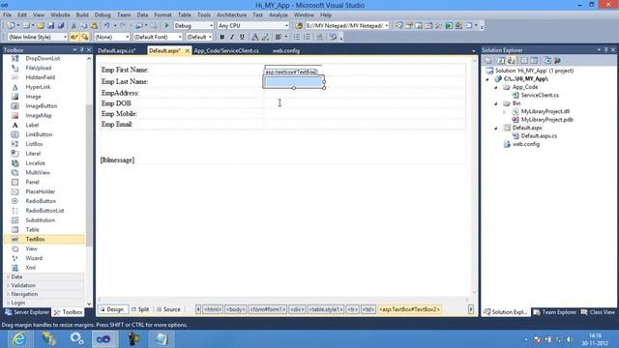Open the Website menu
This screenshot has height=348, width=619.
(60, 15)
